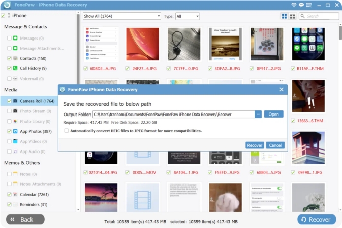Click the Photo Library colorful icon
The height and width of the screenshot is (228, 342).
[x=15, y=121]
